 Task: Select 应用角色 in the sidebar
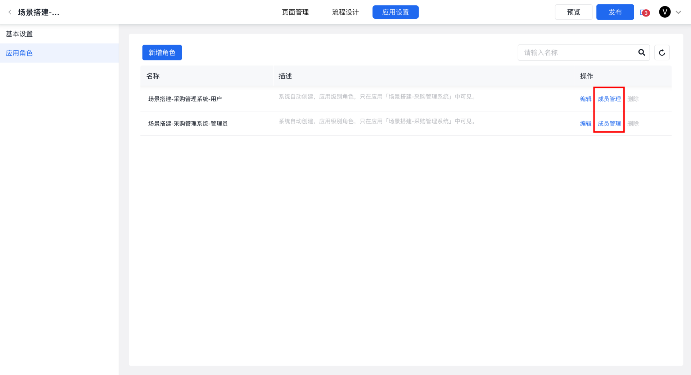pos(19,53)
